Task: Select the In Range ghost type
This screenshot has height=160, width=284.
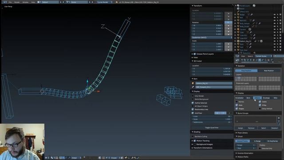Action: pyautogui.click(x=257, y=141)
